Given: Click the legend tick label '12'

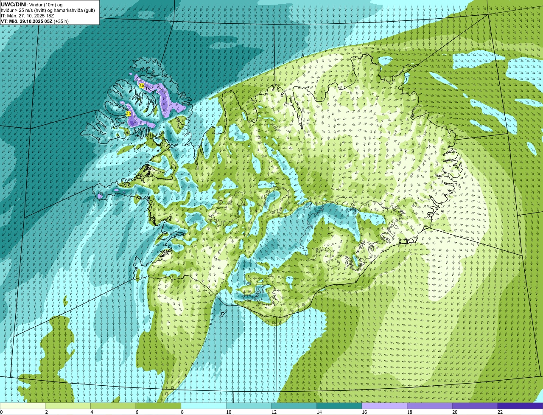Looking at the screenshot, I should coord(274,412).
